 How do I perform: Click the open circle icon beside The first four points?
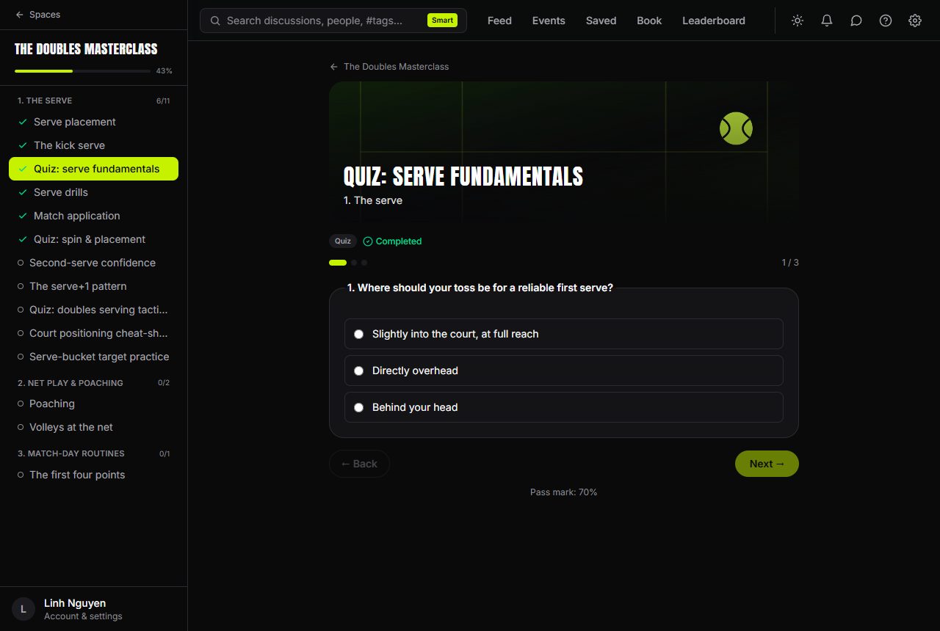coord(21,475)
